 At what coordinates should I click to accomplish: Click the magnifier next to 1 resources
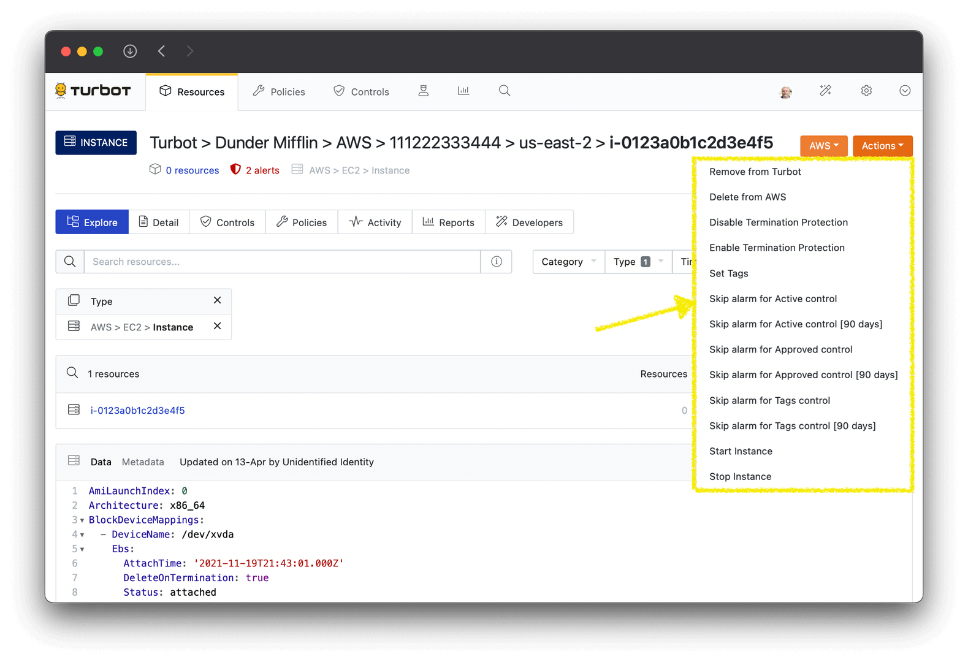click(72, 373)
